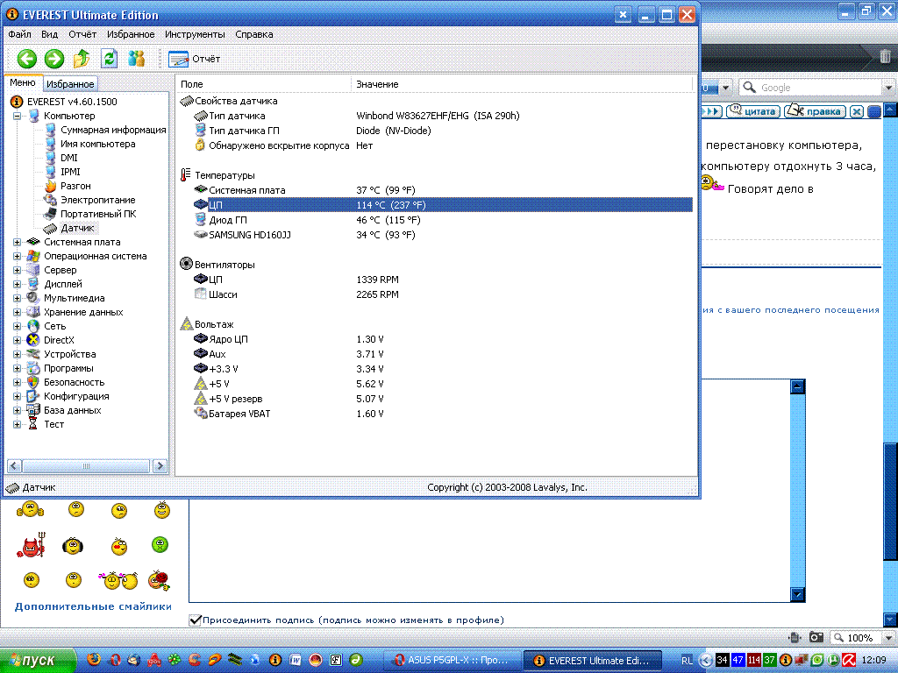This screenshot has height=673, width=898.
Task: Click the EVEREST v4.60.1500 root node
Action: (72, 102)
